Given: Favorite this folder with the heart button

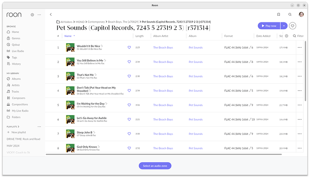Looking at the screenshot, I should (292, 26).
